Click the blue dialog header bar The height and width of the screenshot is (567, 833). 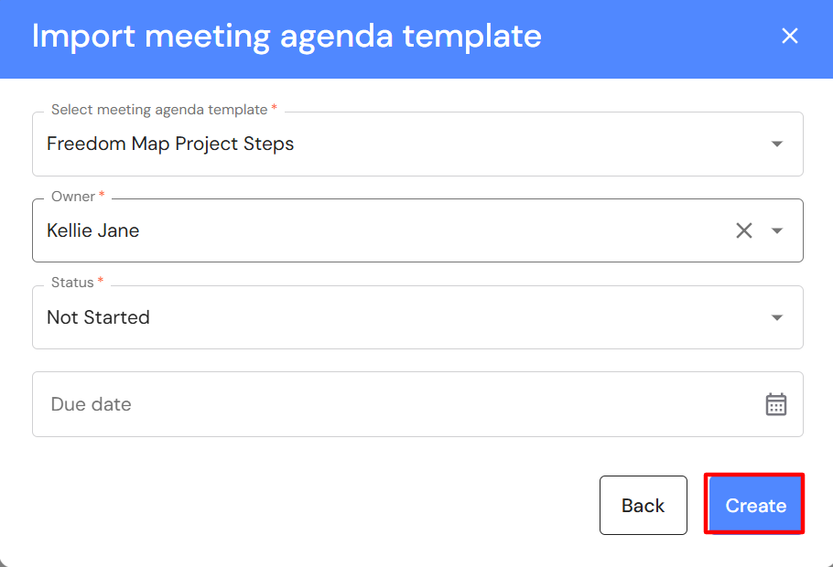641,37
